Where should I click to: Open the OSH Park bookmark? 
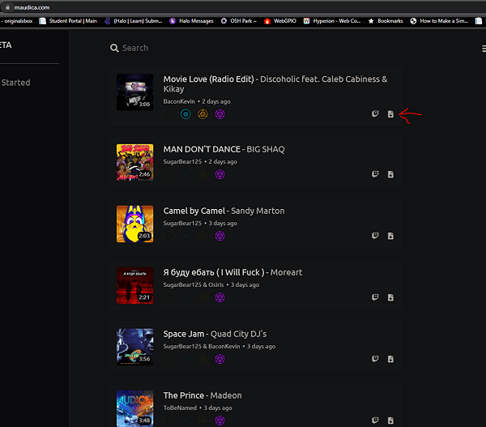pos(239,21)
